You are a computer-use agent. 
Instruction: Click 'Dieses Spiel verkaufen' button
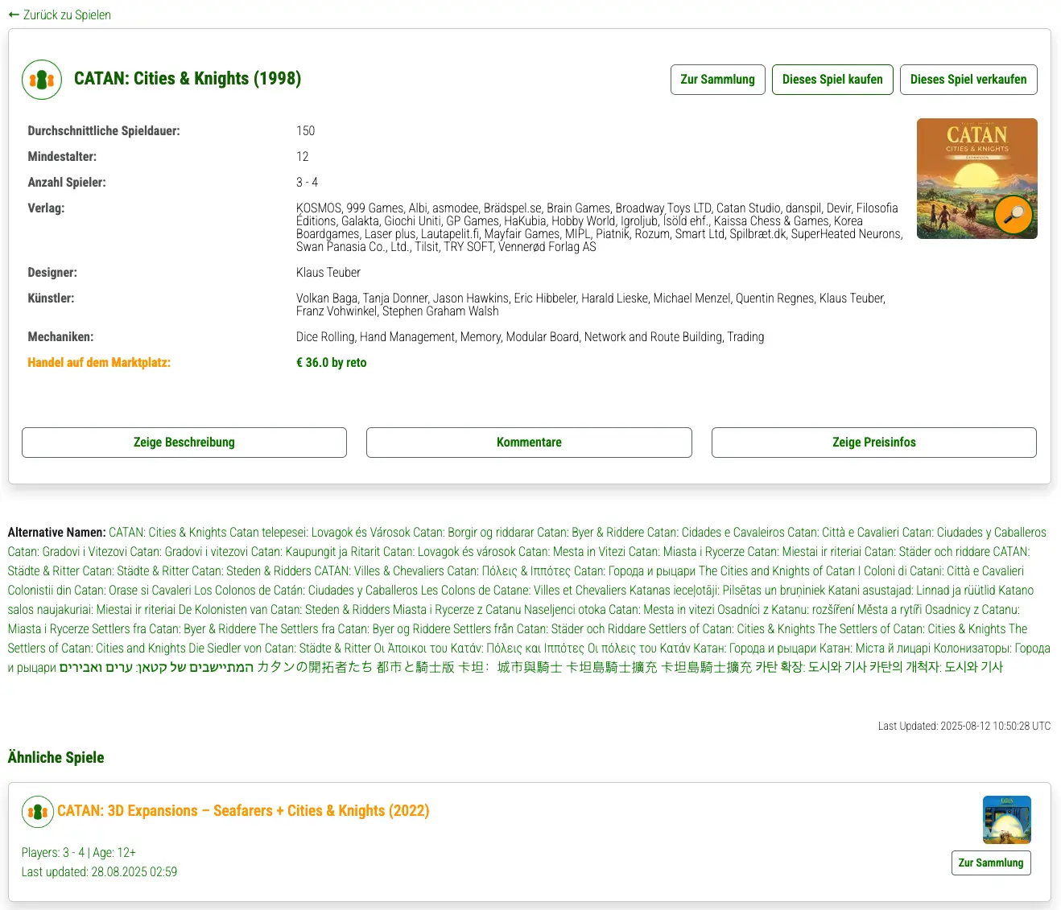point(968,80)
